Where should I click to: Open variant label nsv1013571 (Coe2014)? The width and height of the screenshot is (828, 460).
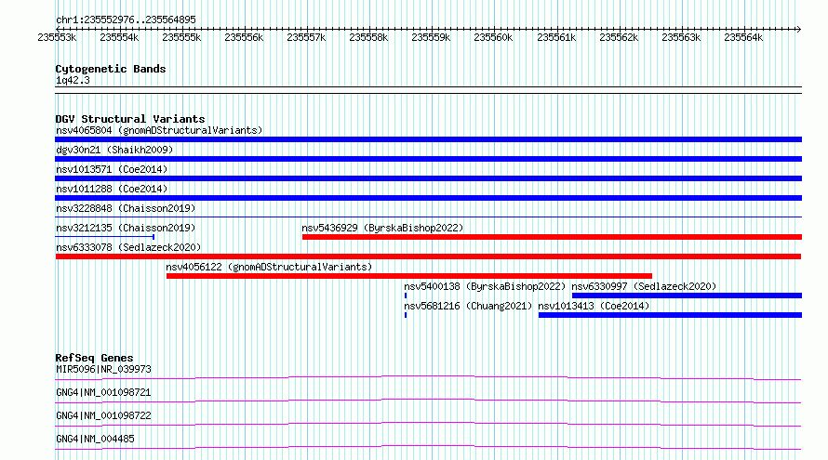(112, 169)
